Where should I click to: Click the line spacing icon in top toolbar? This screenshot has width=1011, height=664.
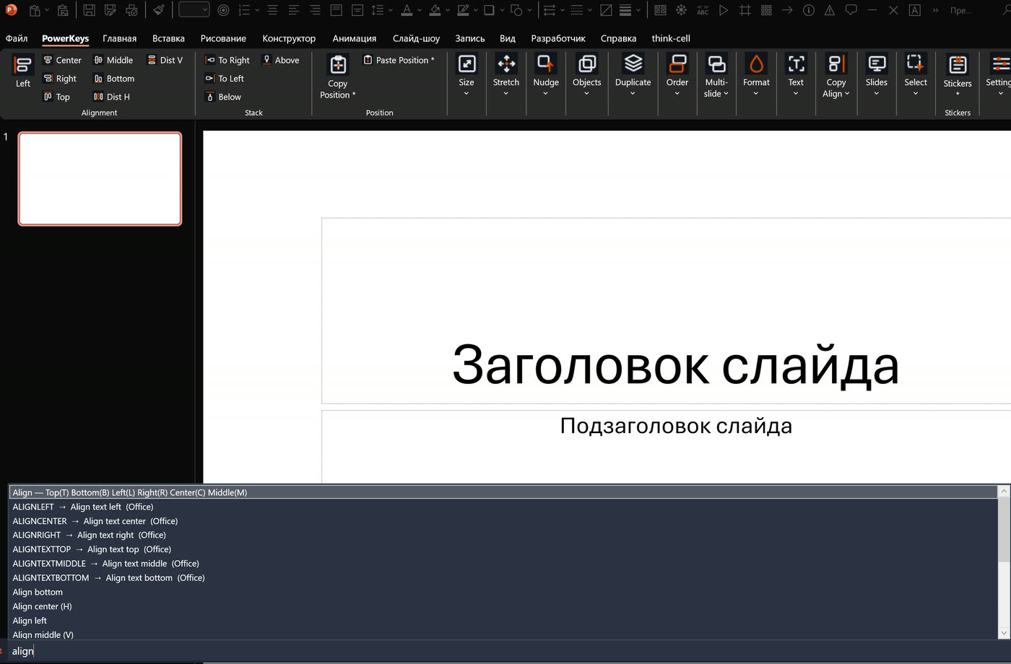(x=378, y=10)
